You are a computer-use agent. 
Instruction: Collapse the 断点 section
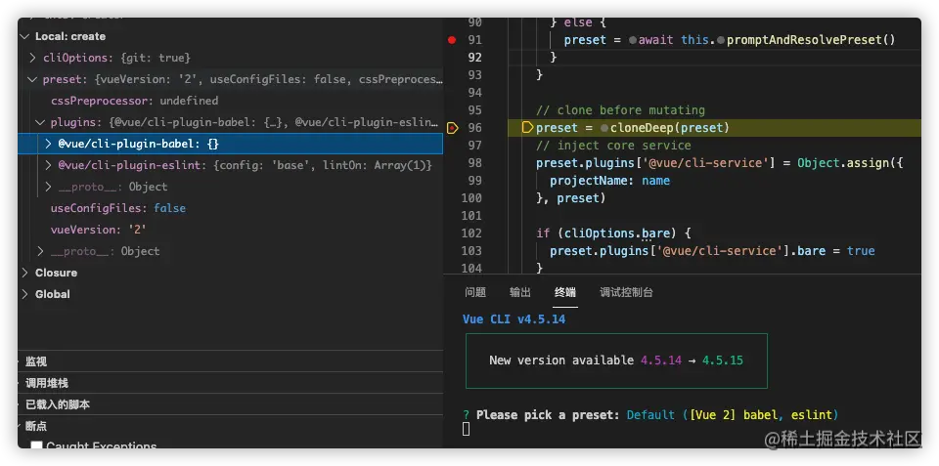tap(36, 427)
